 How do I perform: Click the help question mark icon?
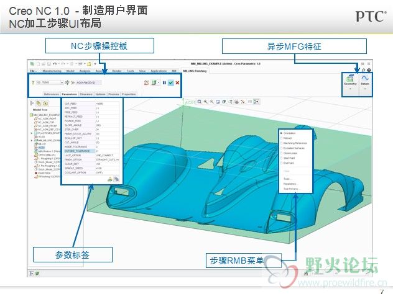pyautogui.click(x=369, y=70)
